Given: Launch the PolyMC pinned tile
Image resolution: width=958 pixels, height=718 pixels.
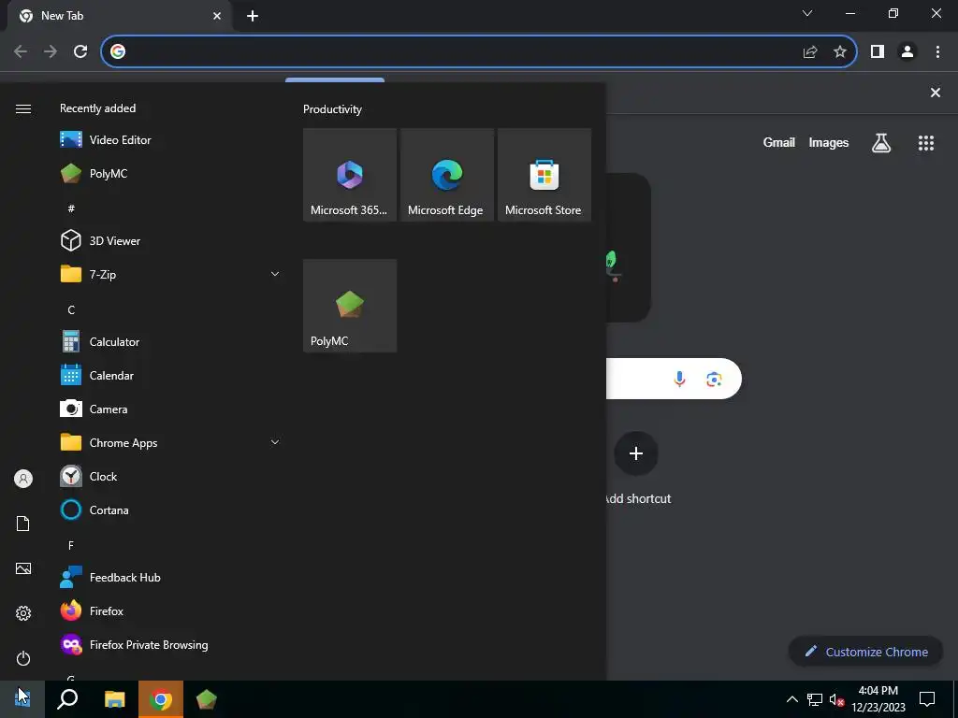Looking at the screenshot, I should 350,306.
